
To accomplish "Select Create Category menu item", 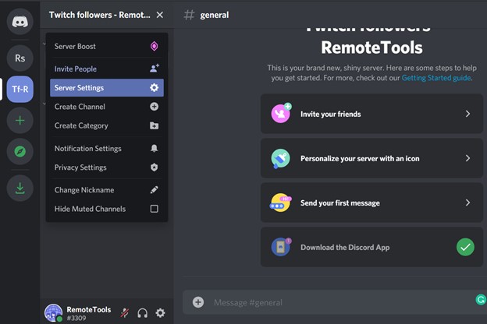I will 106,125.
